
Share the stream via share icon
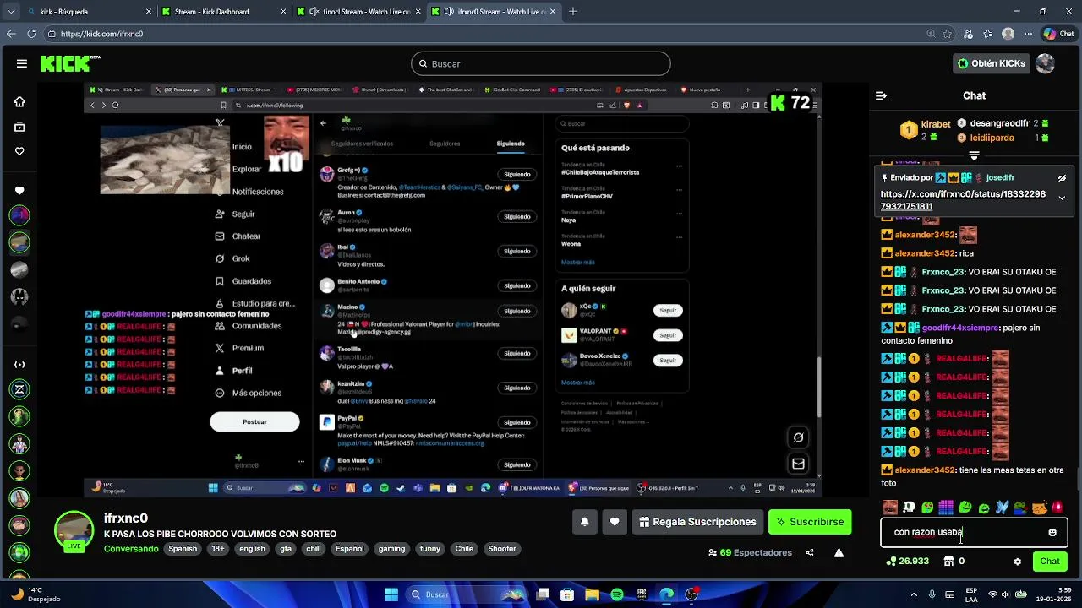(x=809, y=553)
